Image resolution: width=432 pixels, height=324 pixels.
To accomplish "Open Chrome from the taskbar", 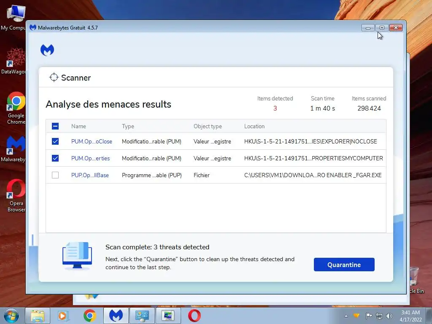I will [x=89, y=316].
